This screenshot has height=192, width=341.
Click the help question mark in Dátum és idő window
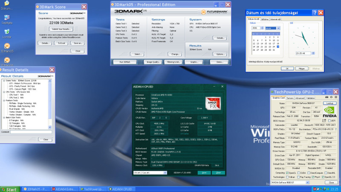tap(315, 13)
